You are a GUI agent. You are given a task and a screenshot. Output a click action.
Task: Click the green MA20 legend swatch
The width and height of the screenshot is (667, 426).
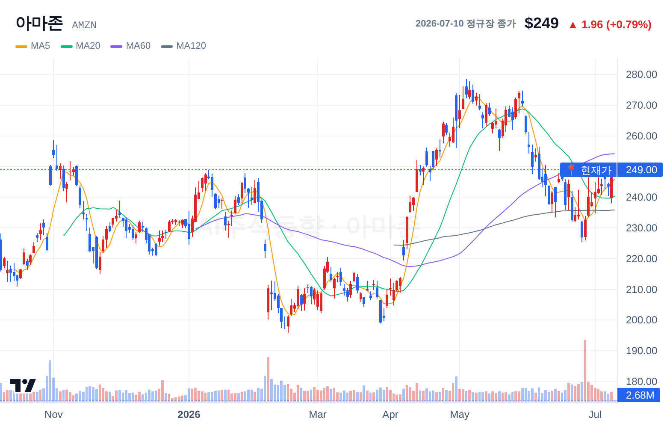tap(67, 46)
